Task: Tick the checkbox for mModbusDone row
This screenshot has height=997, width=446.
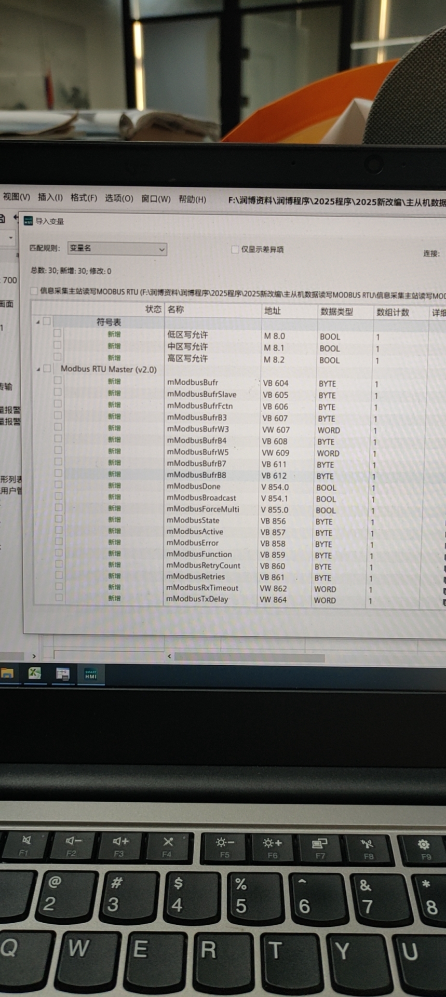Action: pyautogui.click(x=58, y=485)
